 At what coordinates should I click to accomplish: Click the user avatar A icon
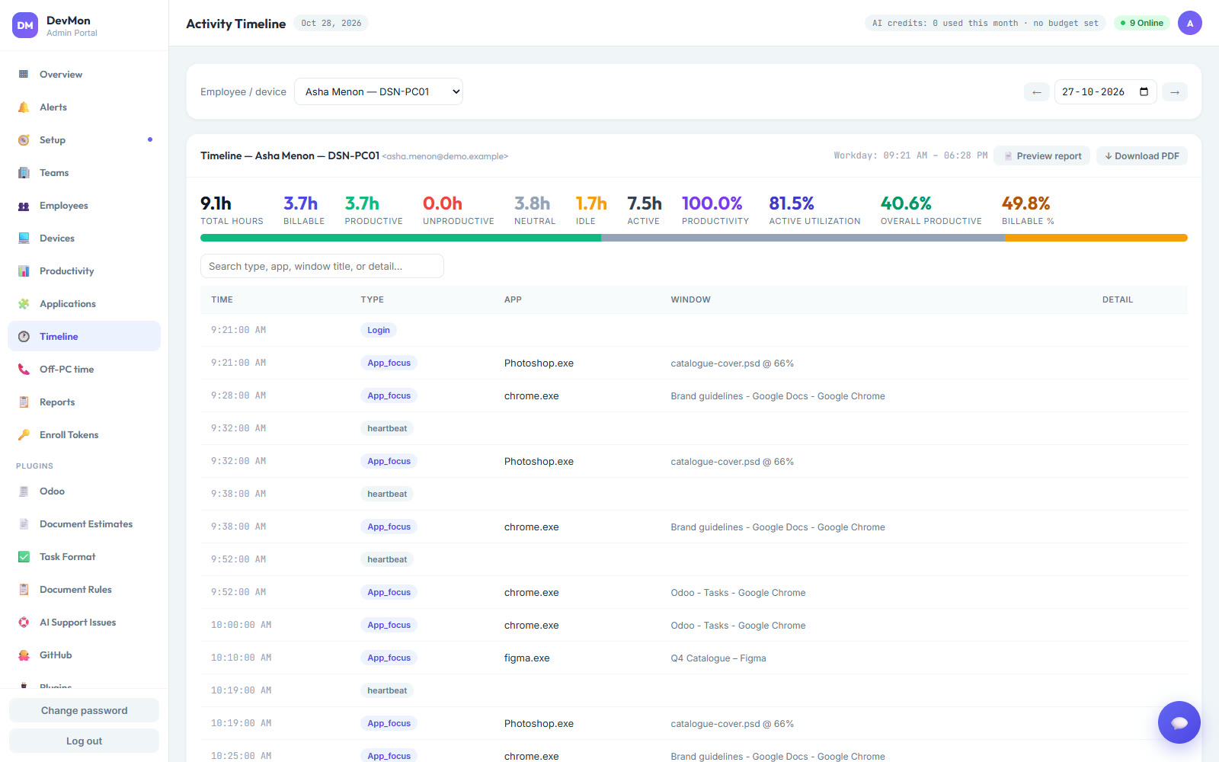1189,23
